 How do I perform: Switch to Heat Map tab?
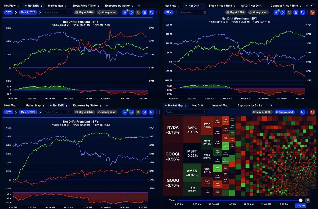point(10,105)
